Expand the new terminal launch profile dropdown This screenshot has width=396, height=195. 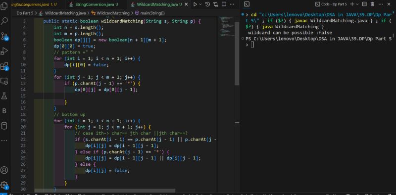tap(357, 4)
